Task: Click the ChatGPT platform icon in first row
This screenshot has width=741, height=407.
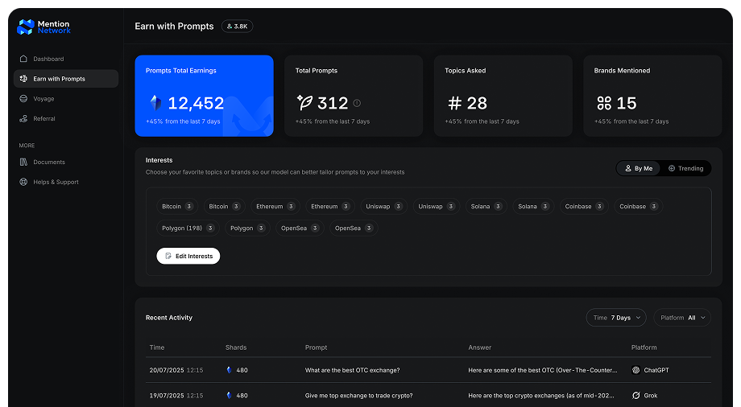Action: [x=635, y=370]
